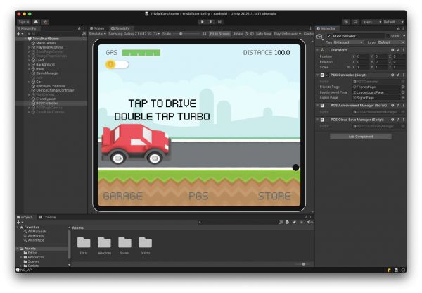Click STORE in the game view
Viewport: 422px width, 293px height.
click(274, 196)
